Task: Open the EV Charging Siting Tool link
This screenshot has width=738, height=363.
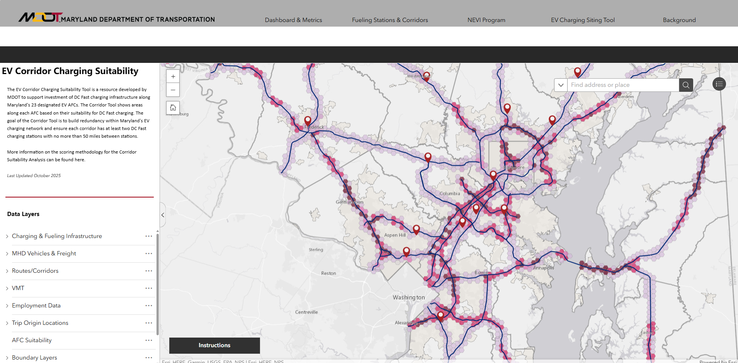Action: point(582,20)
